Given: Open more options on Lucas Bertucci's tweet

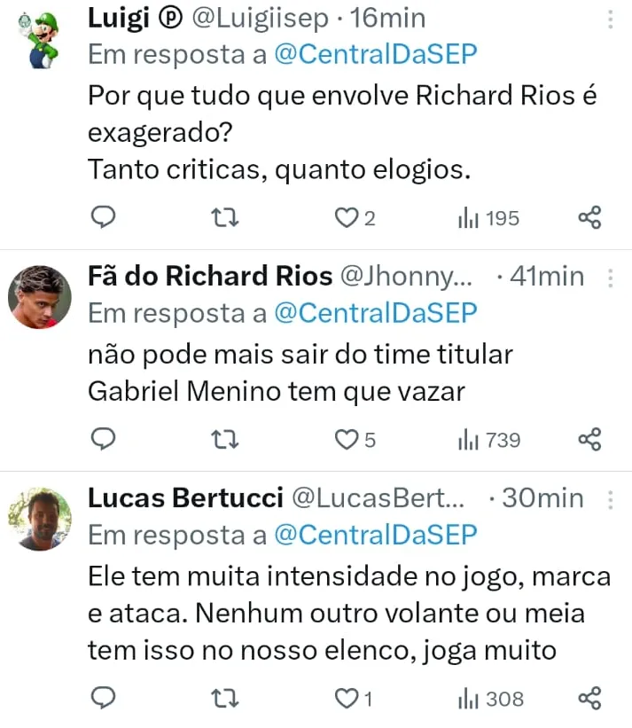Looking at the screenshot, I should [x=610, y=500].
